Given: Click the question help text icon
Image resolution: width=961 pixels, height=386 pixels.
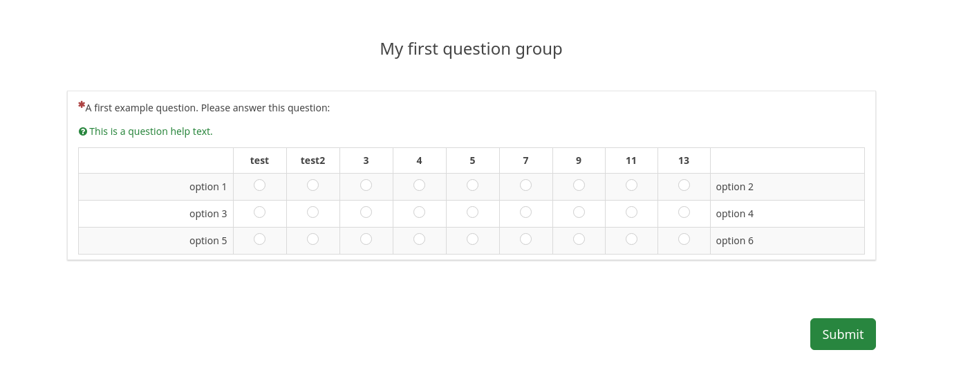Looking at the screenshot, I should click(83, 131).
